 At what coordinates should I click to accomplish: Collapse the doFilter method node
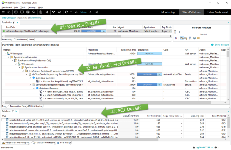click(27, 74)
